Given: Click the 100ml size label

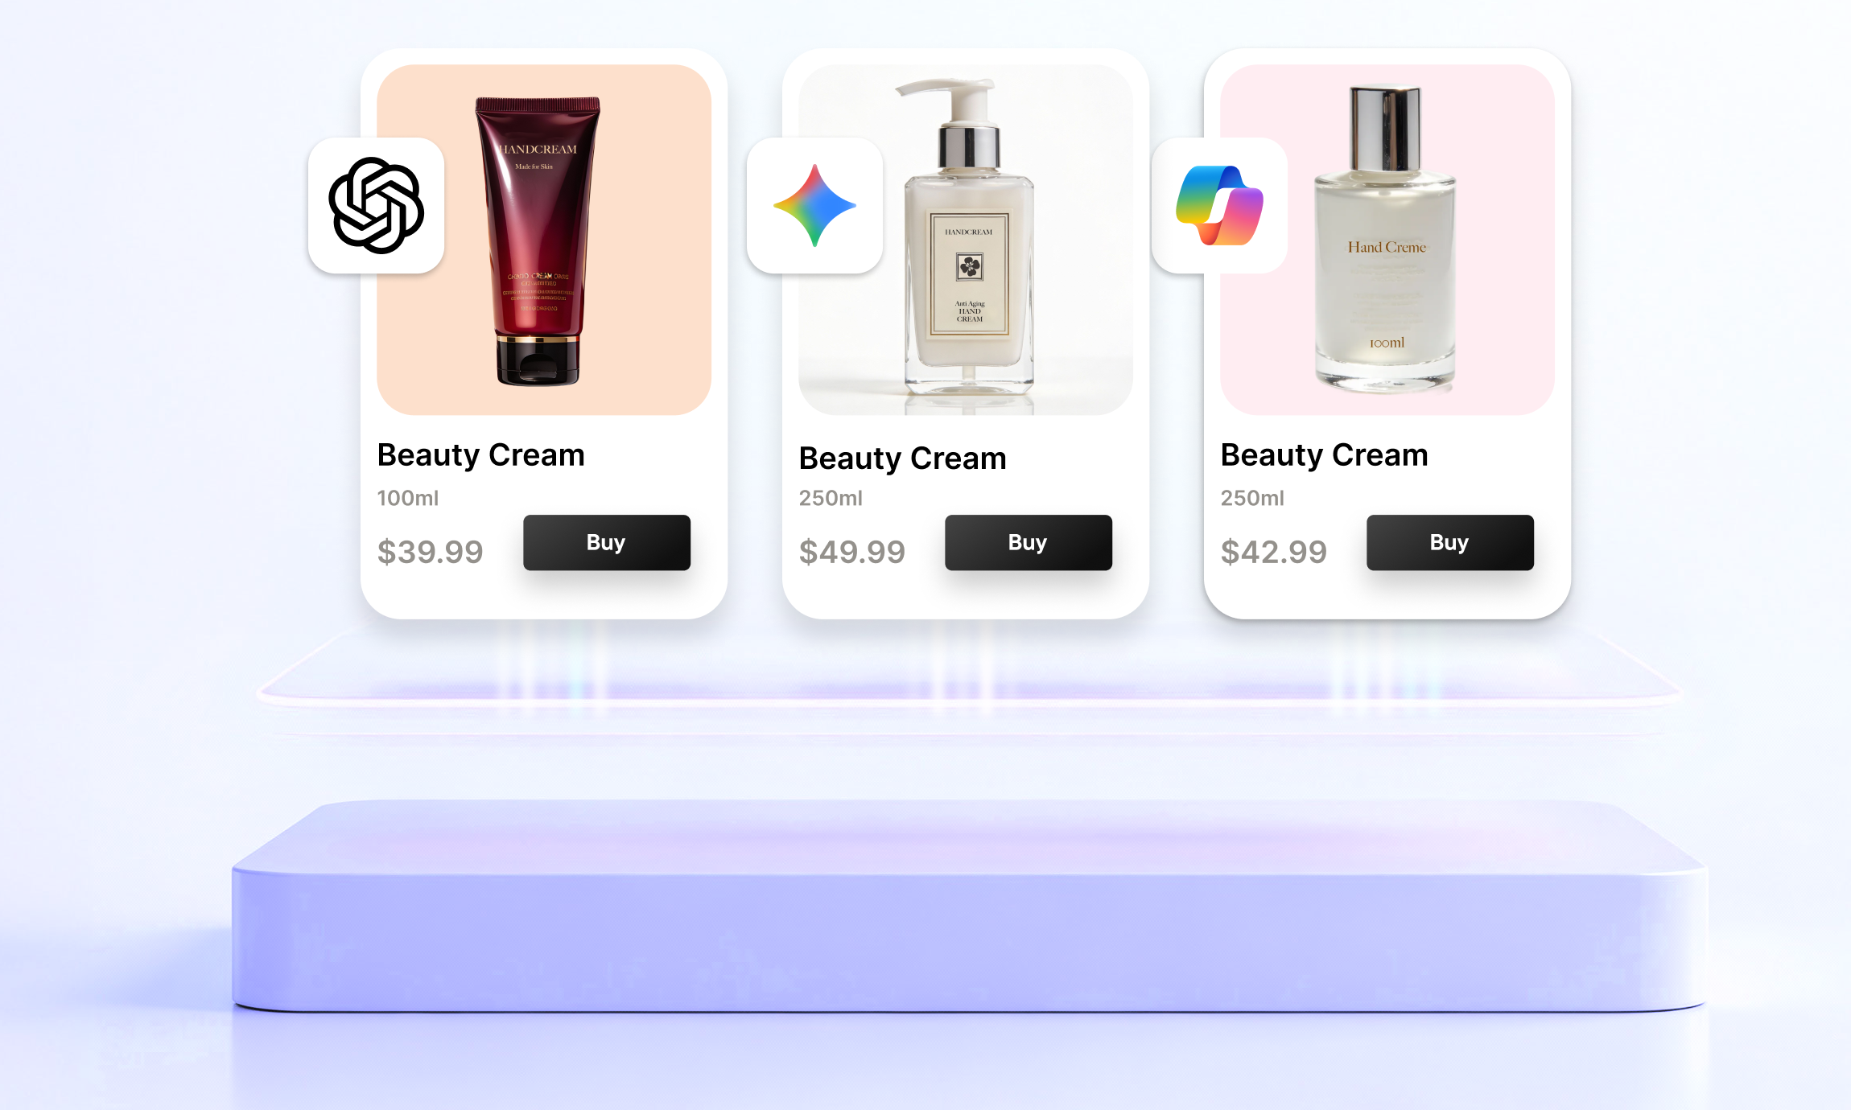Looking at the screenshot, I should point(408,498).
